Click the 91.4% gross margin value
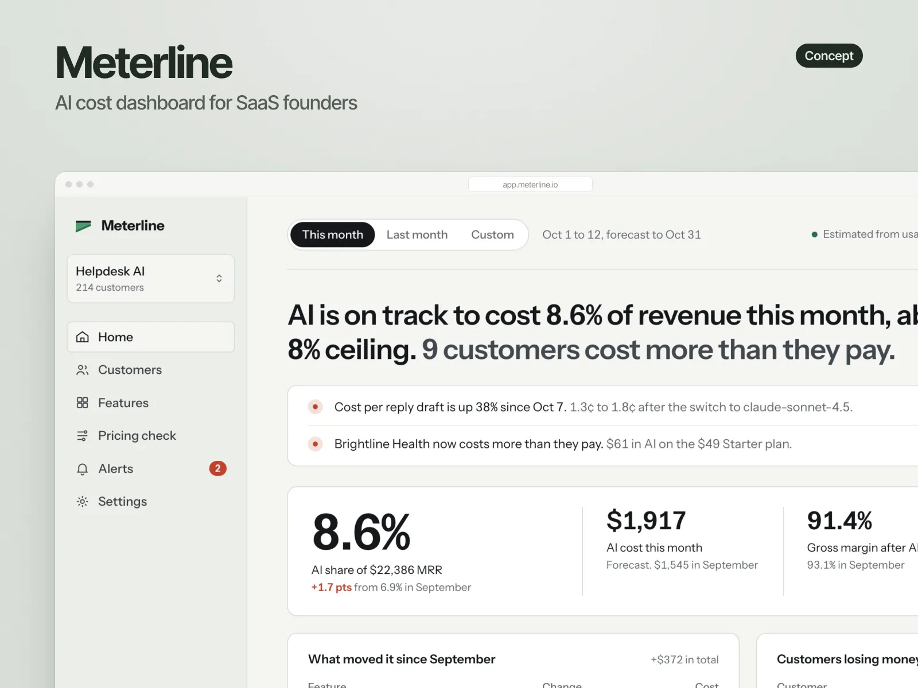 click(x=839, y=521)
